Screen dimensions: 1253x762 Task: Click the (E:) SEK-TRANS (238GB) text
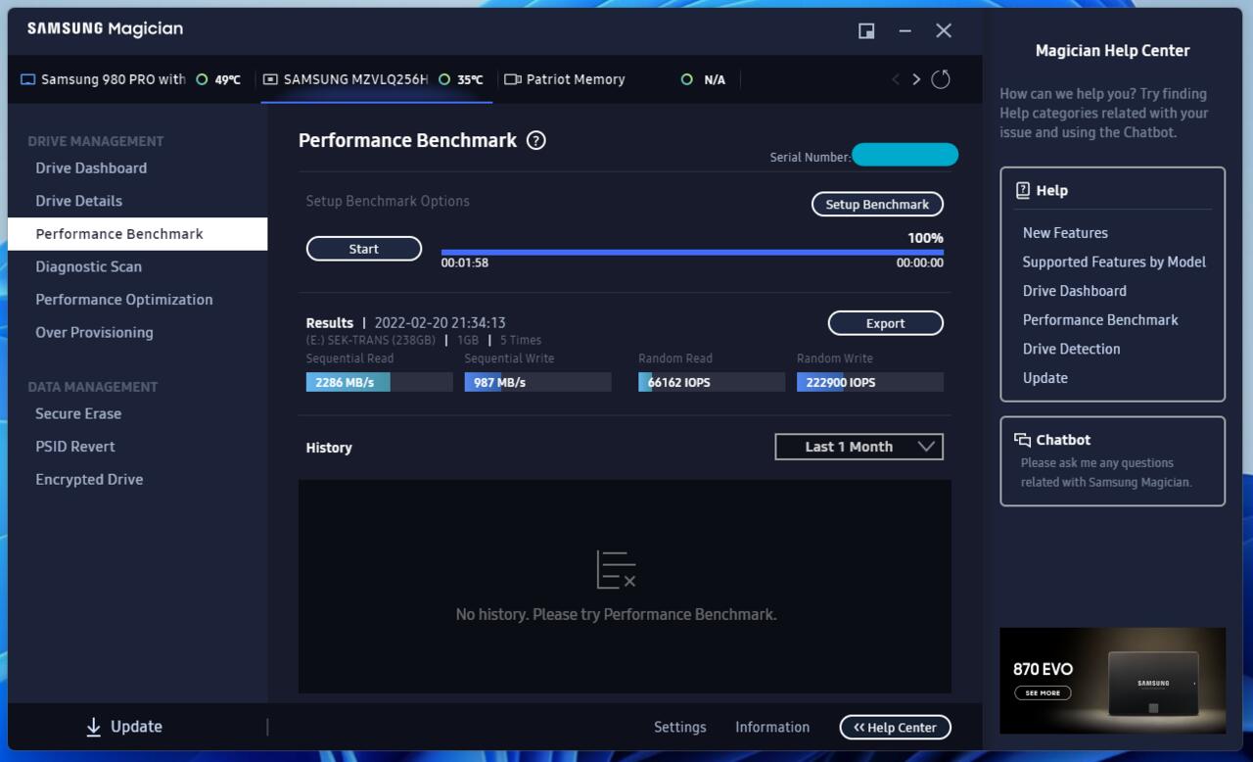click(371, 340)
